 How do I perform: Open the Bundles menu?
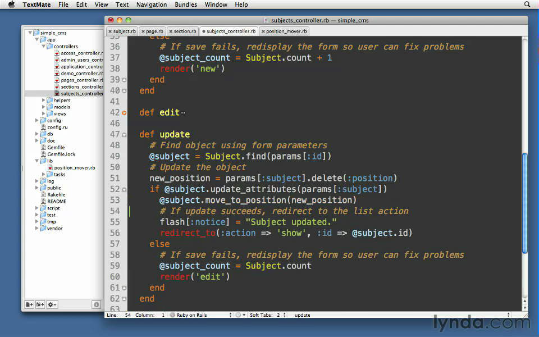pos(186,4)
